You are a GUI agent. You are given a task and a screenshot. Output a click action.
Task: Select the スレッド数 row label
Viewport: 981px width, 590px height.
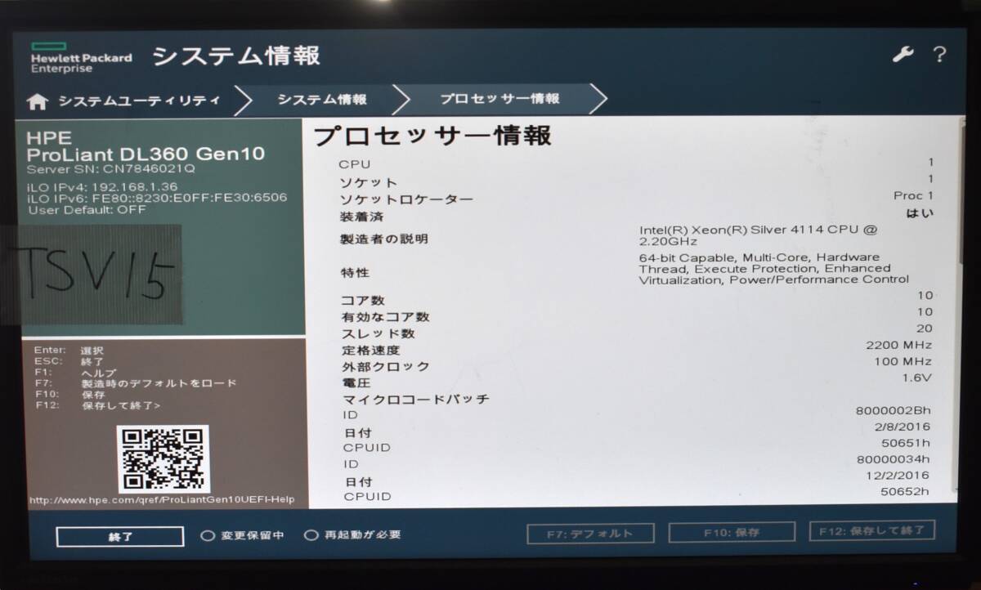(x=378, y=333)
